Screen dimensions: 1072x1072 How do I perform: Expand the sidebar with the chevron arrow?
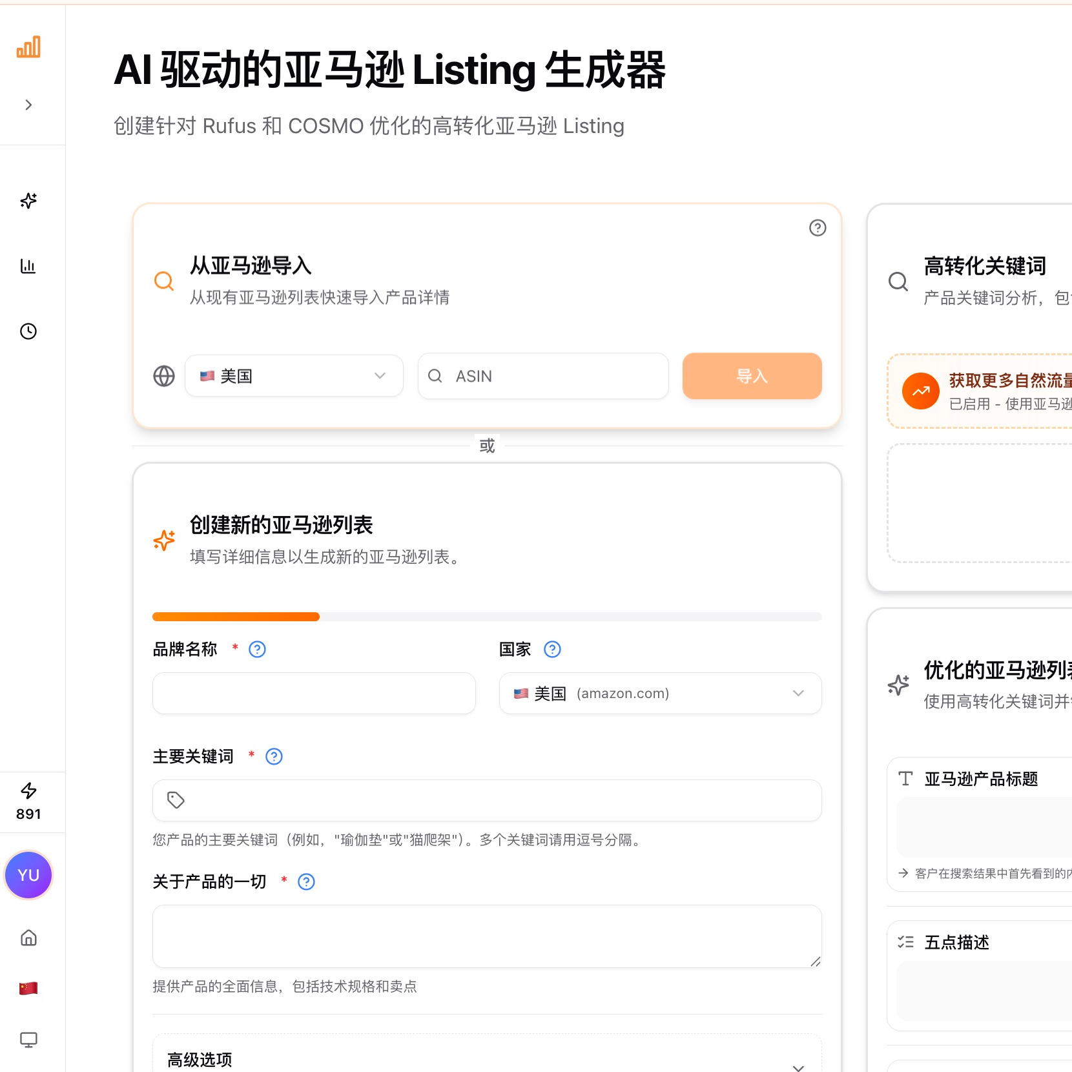coord(28,105)
